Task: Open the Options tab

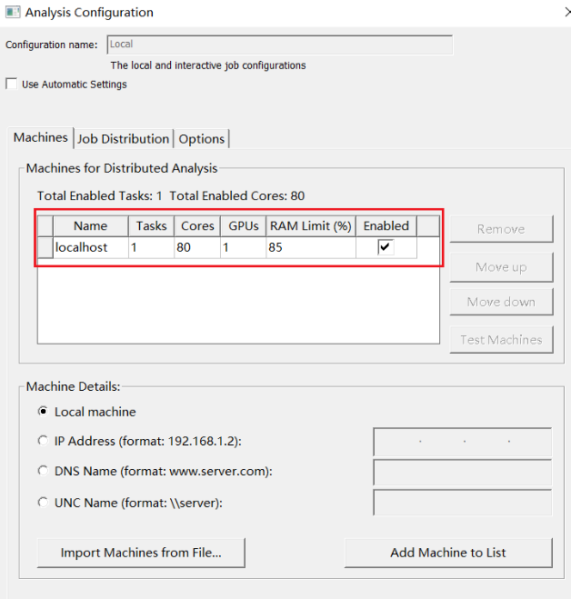Action: [201, 138]
